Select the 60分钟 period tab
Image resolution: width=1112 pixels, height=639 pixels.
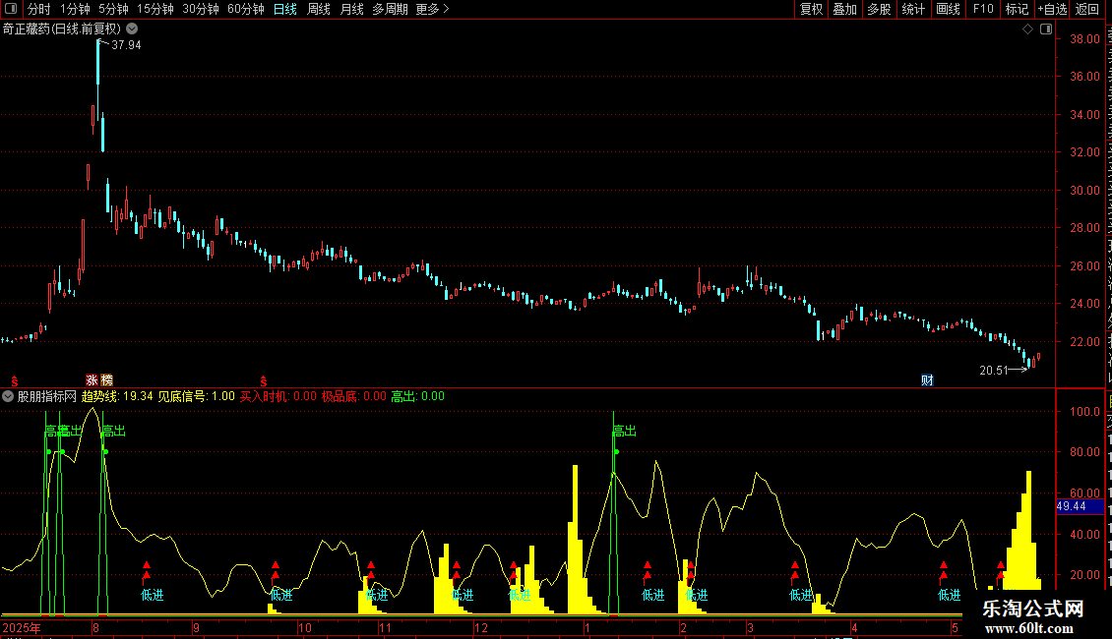(245, 9)
